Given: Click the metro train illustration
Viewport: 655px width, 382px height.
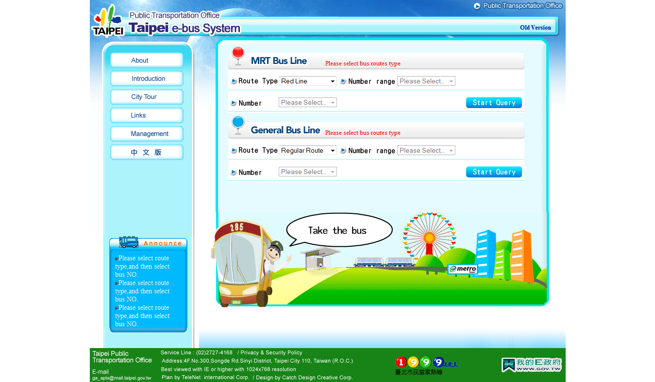Looking at the screenshot, I should [384, 262].
